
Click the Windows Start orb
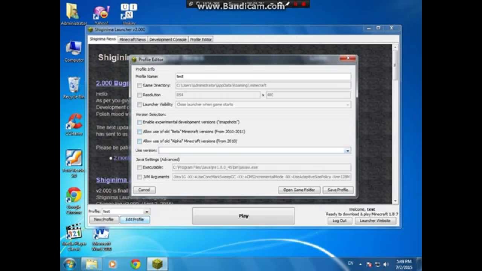click(x=70, y=264)
